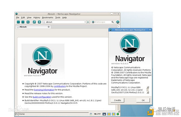This screenshot has height=117, width=181.
Task: Click the Credits button
Action: (117, 100)
